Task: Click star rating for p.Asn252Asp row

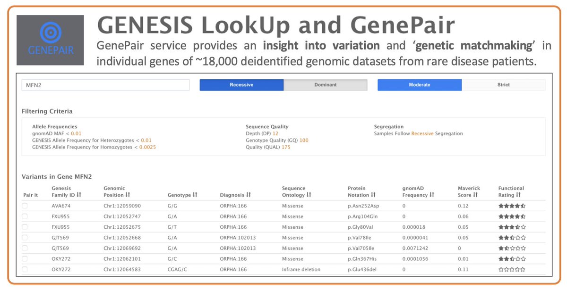Action: pyautogui.click(x=512, y=206)
